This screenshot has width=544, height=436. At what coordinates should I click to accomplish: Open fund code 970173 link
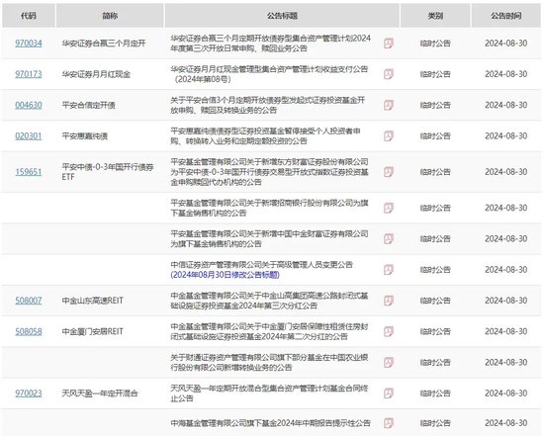pyautogui.click(x=29, y=74)
